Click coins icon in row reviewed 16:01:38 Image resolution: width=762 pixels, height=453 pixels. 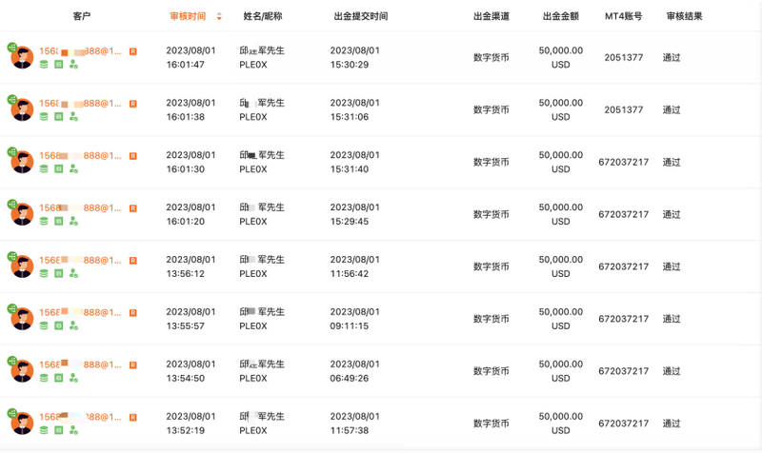(x=44, y=116)
